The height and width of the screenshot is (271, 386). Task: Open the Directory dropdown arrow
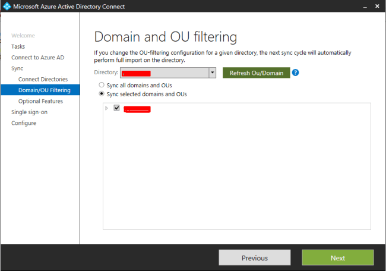pyautogui.click(x=212, y=73)
